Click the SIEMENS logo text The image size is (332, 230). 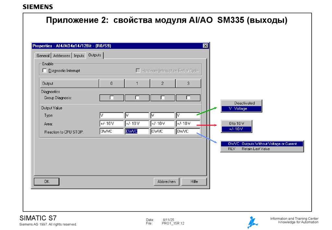[37, 6]
